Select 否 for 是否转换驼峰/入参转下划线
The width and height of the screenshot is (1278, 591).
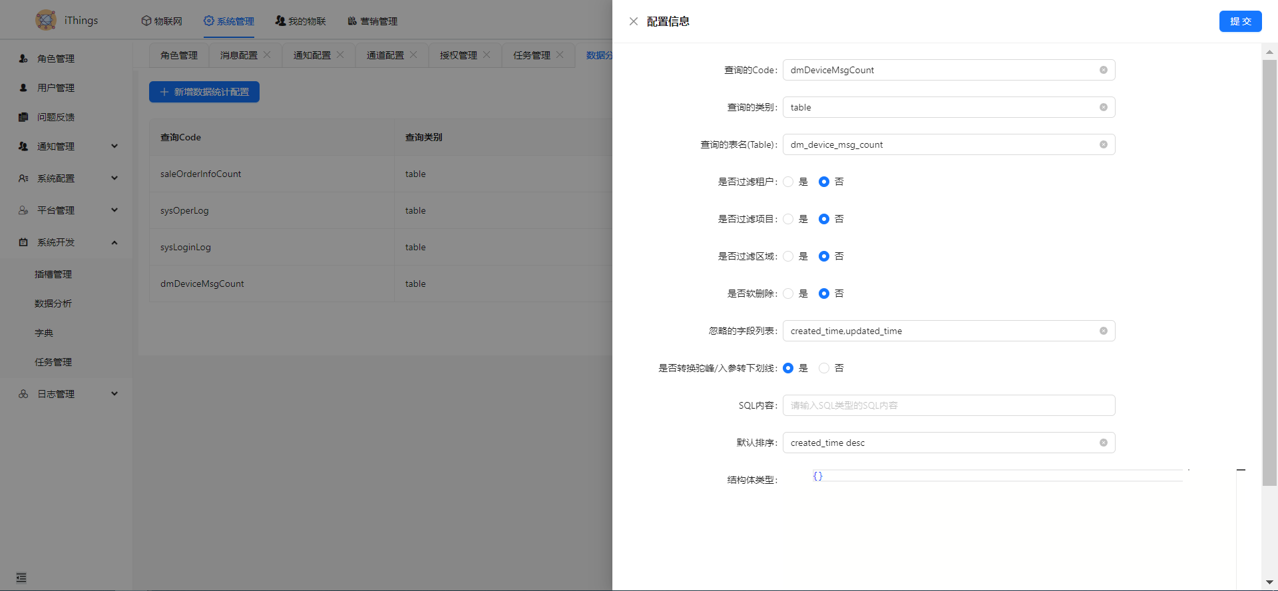pyautogui.click(x=824, y=368)
